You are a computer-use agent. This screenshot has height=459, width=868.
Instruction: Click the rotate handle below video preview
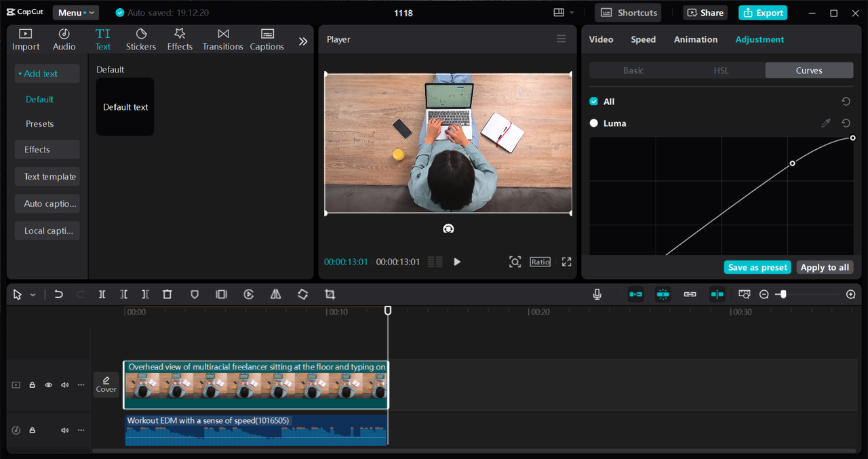(448, 228)
